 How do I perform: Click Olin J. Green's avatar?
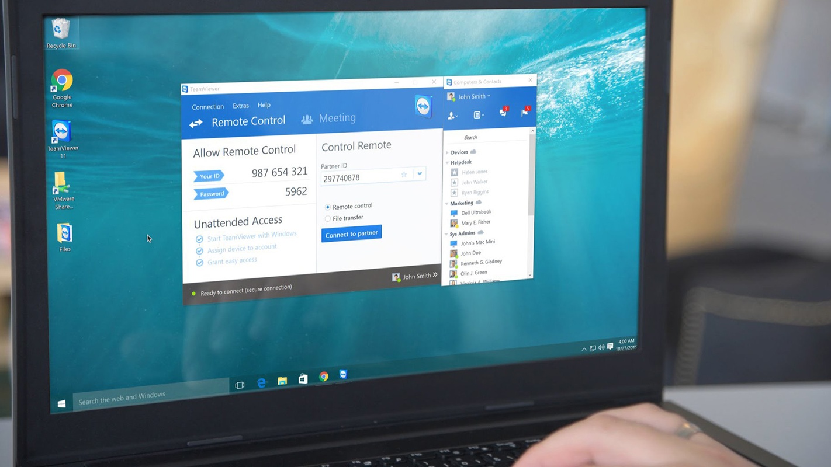(453, 274)
